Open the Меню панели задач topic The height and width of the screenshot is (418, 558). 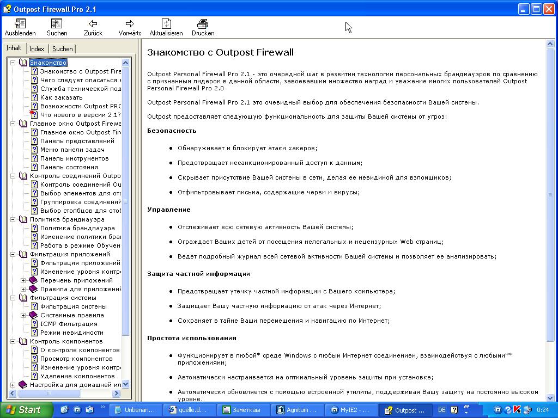[72, 150]
